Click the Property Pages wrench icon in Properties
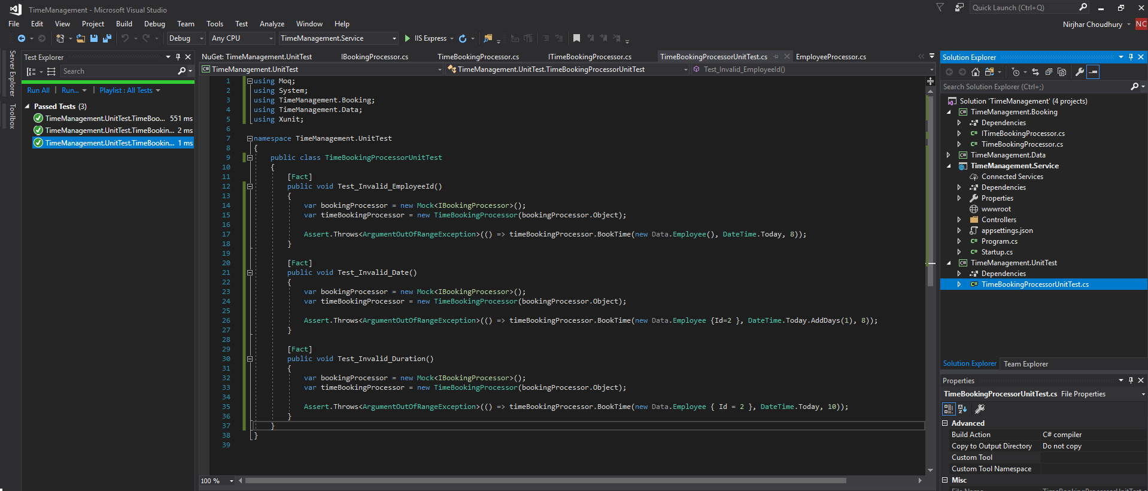Screen dimensions: 1148x491 click(x=980, y=409)
